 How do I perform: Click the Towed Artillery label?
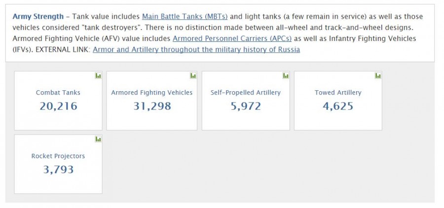[338, 92]
